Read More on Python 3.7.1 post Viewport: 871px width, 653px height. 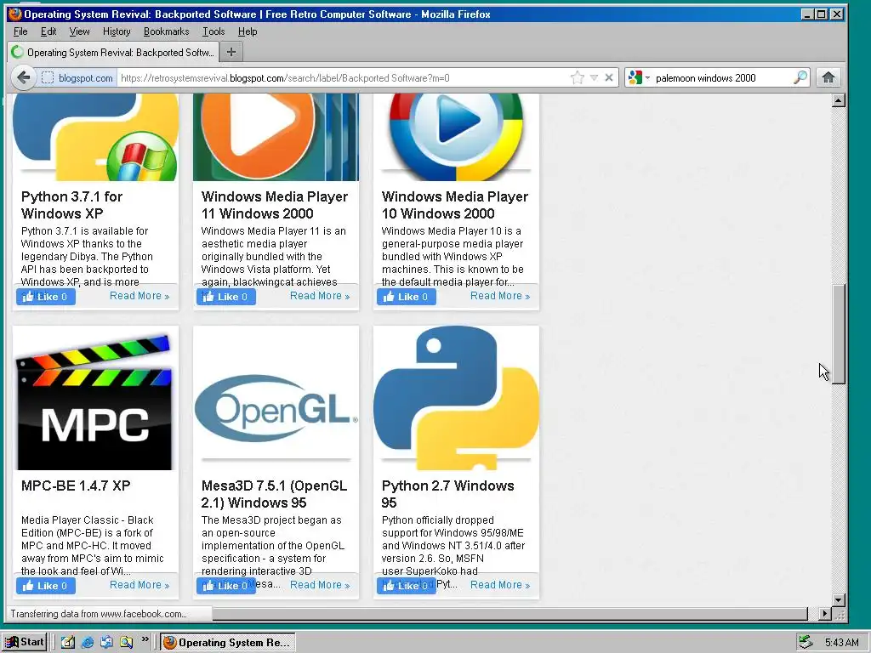[x=139, y=296]
